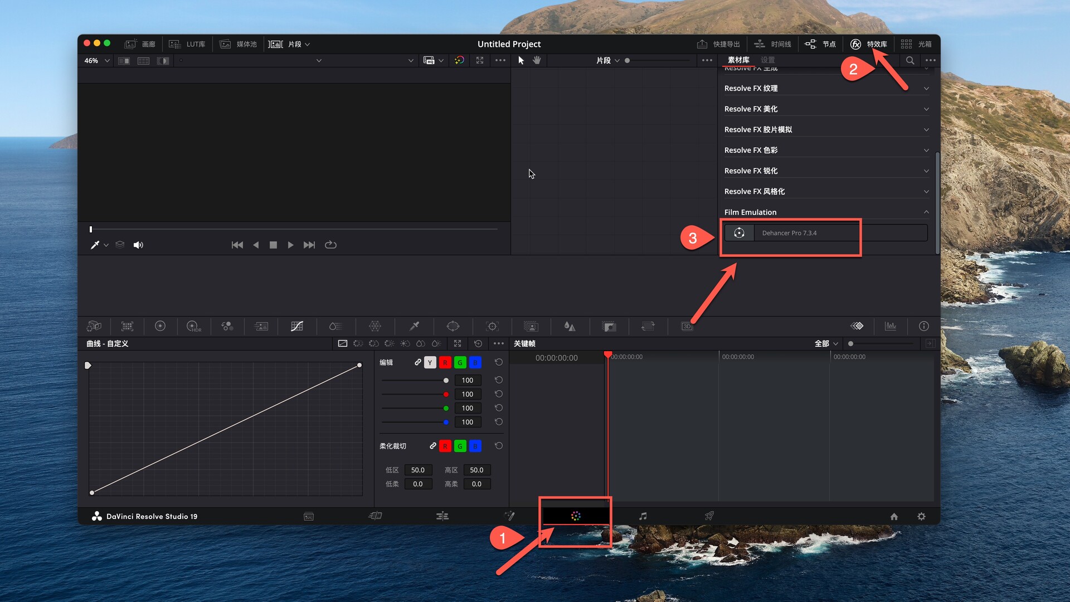The height and width of the screenshot is (602, 1070).
Task: Open project settings gear icon
Action: [x=921, y=516]
